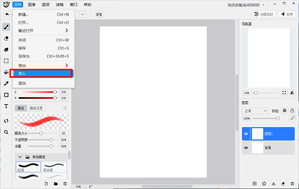
Task: Click the 画笔大小 brush size slider
Action: pyautogui.click(x=43, y=133)
